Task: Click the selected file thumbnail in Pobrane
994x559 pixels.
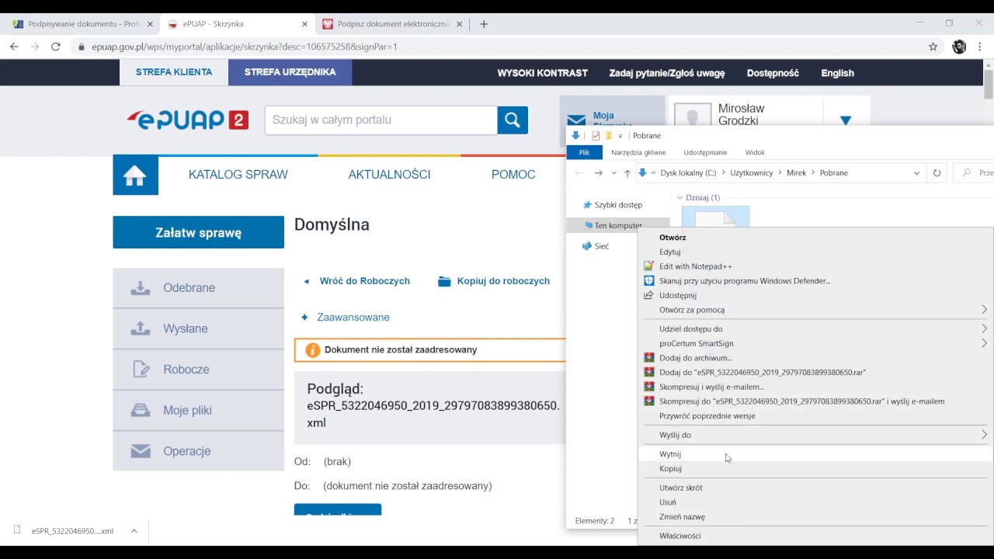Action: pyautogui.click(x=715, y=217)
